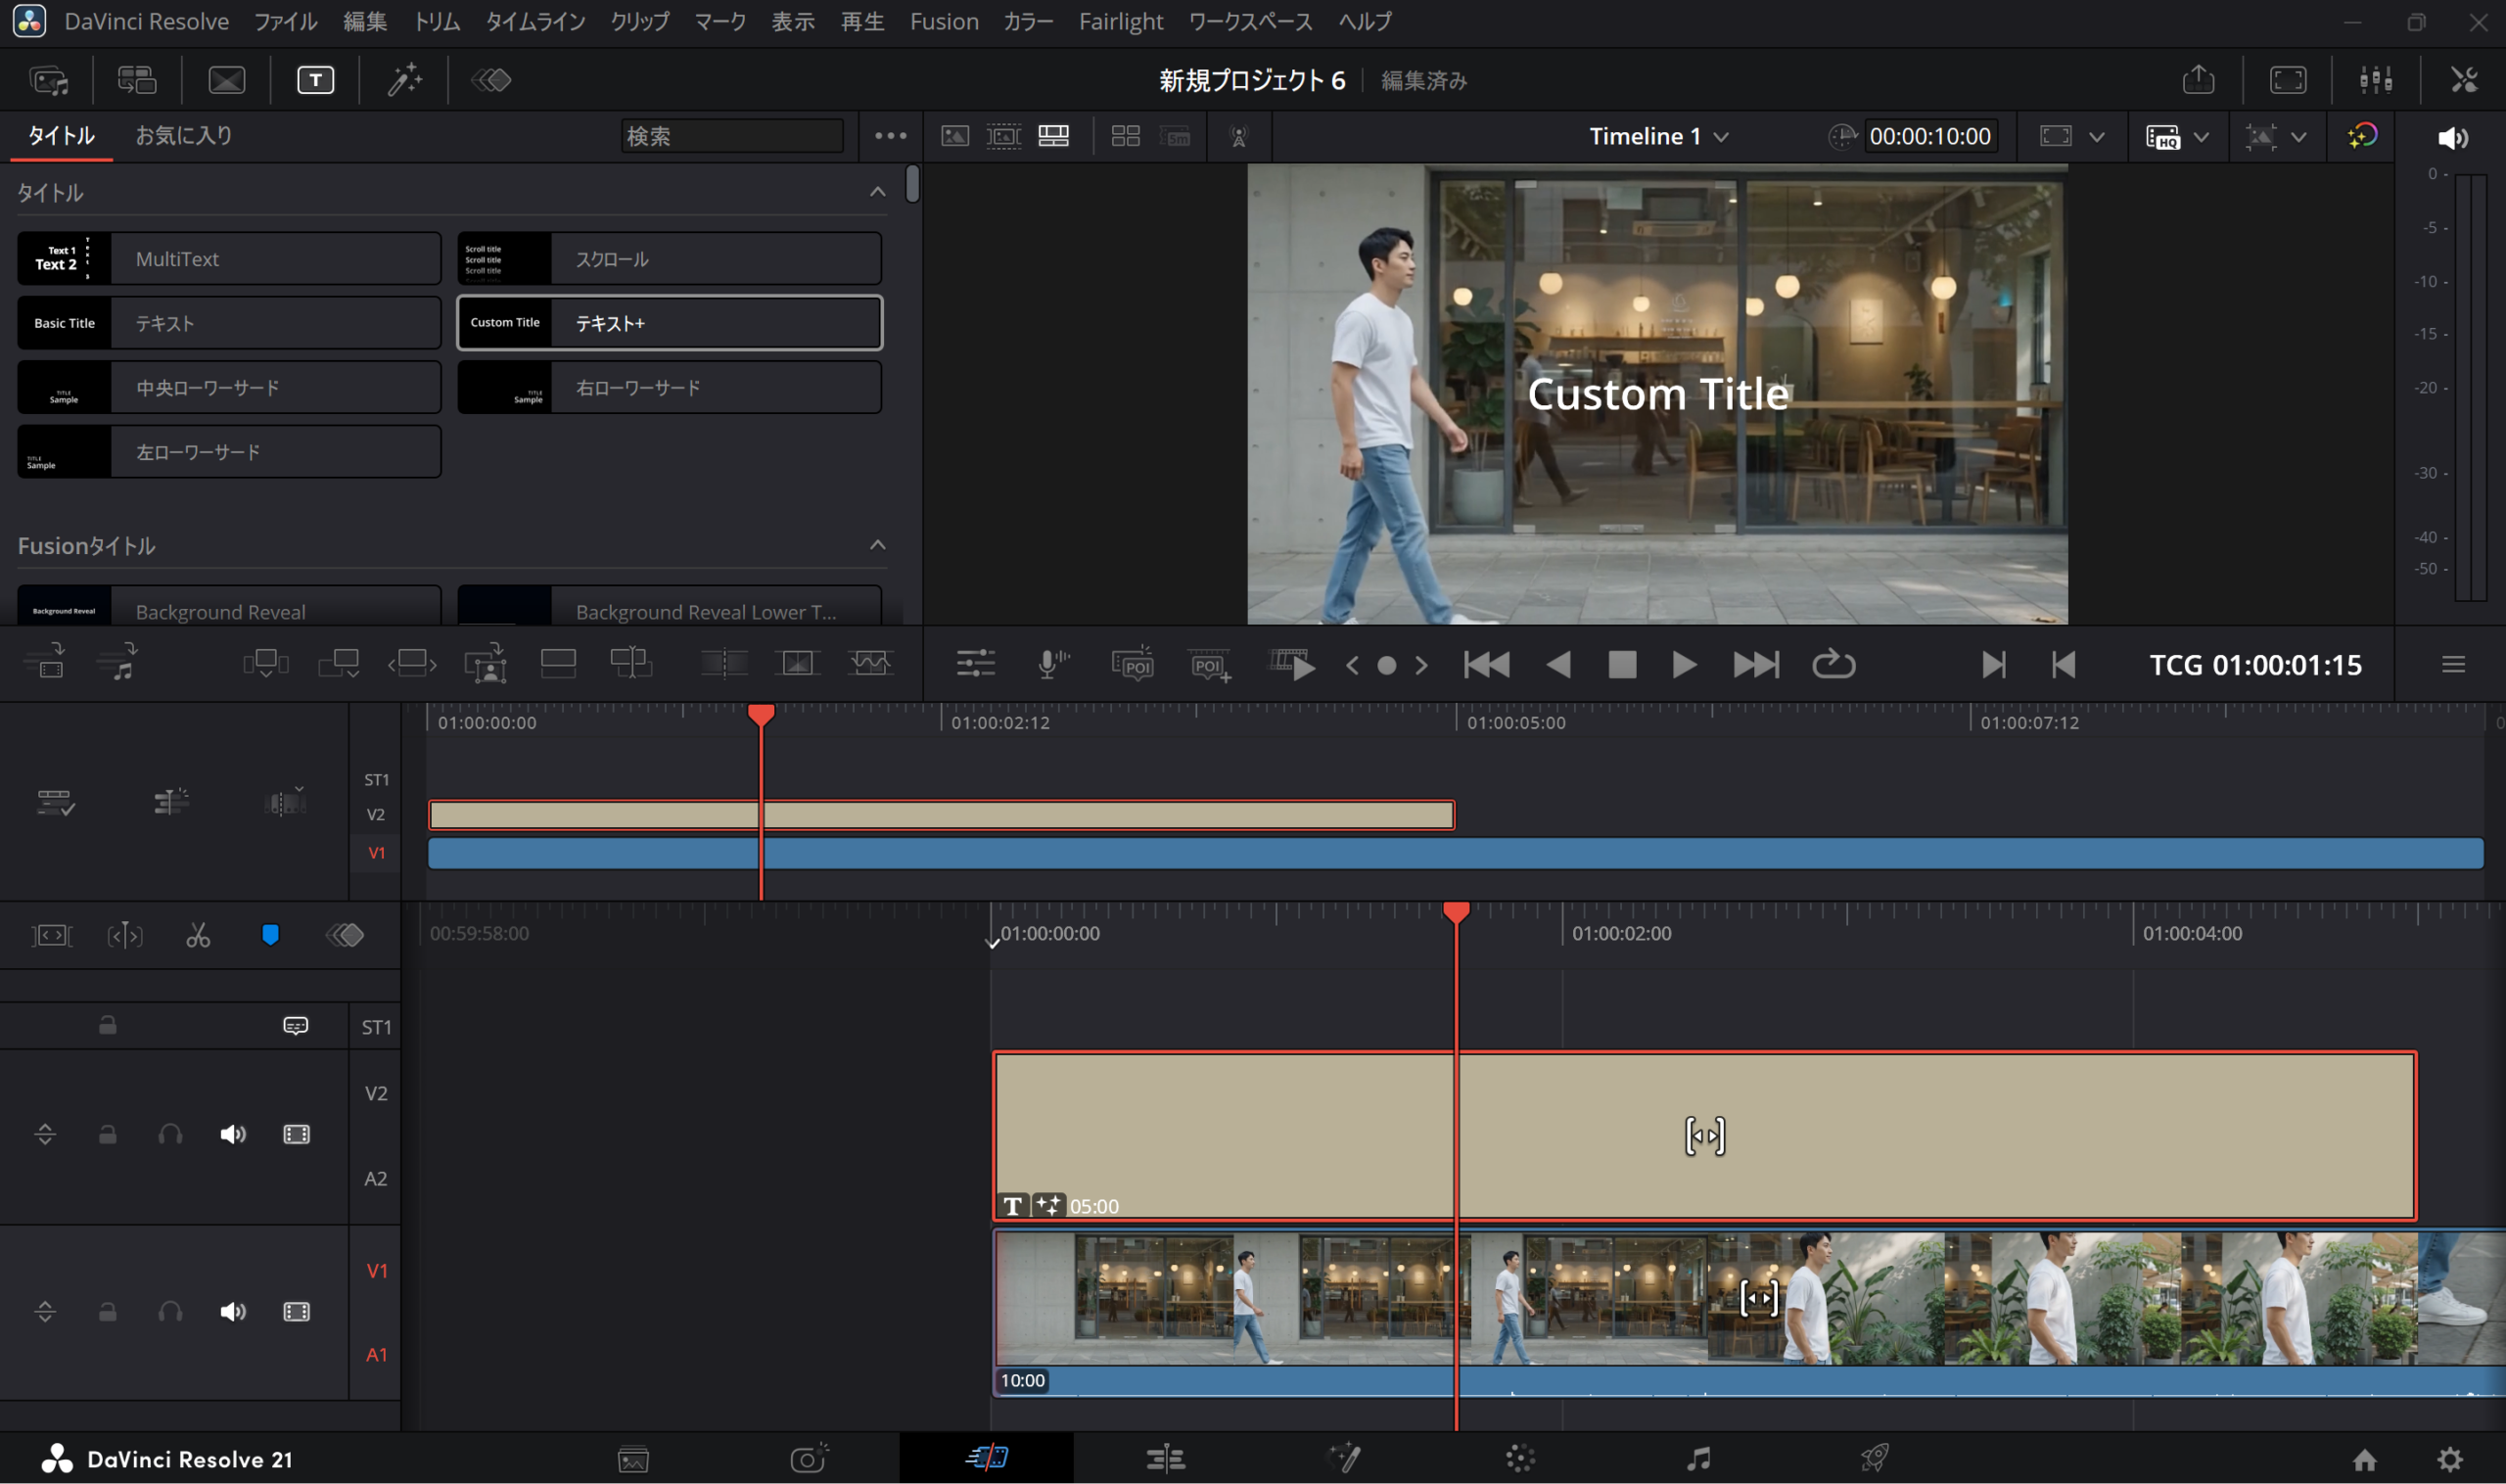Open the Transitions panel icon
The height and width of the screenshot is (1484, 2506).
click(x=227, y=80)
